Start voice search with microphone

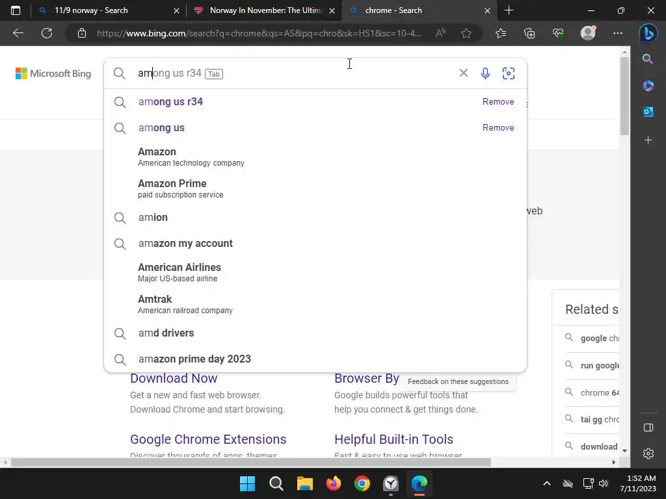tap(485, 73)
